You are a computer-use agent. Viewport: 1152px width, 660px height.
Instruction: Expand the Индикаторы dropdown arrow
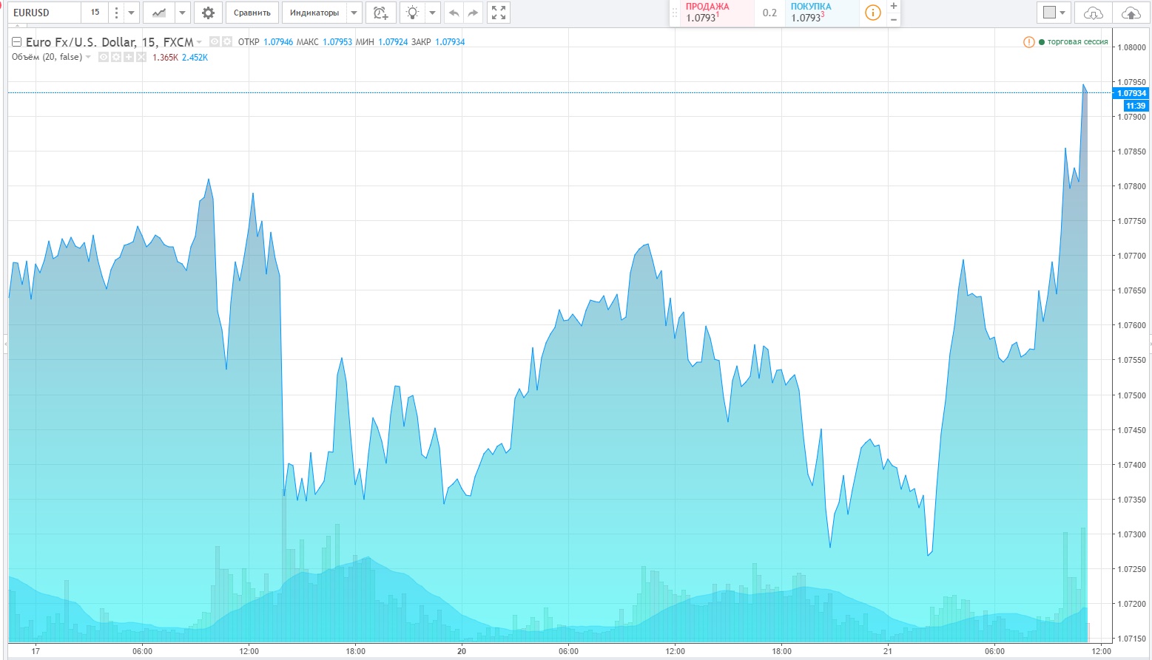[x=354, y=13]
